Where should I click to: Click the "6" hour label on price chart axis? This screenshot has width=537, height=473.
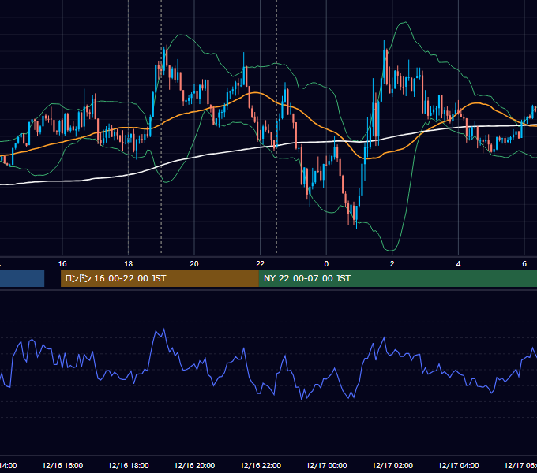(x=524, y=264)
